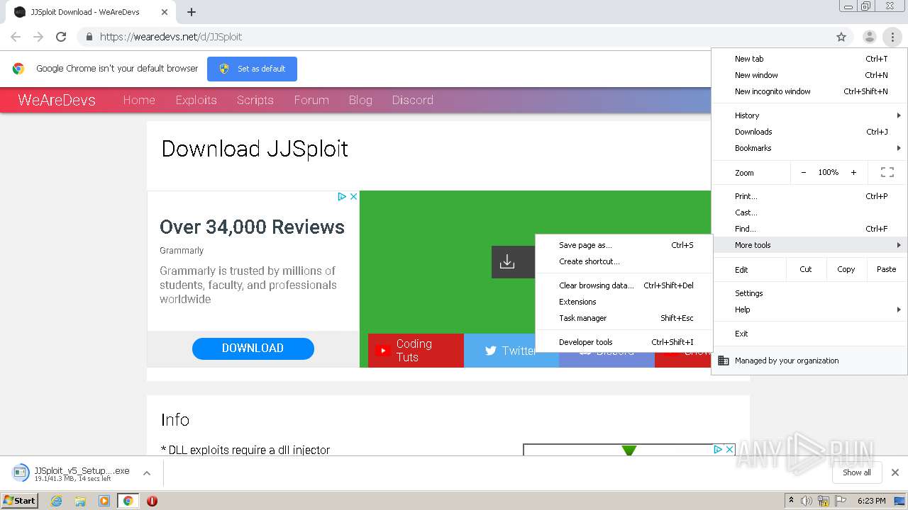Click WeAreDevs site logo link
The height and width of the screenshot is (510, 908).
click(x=57, y=100)
